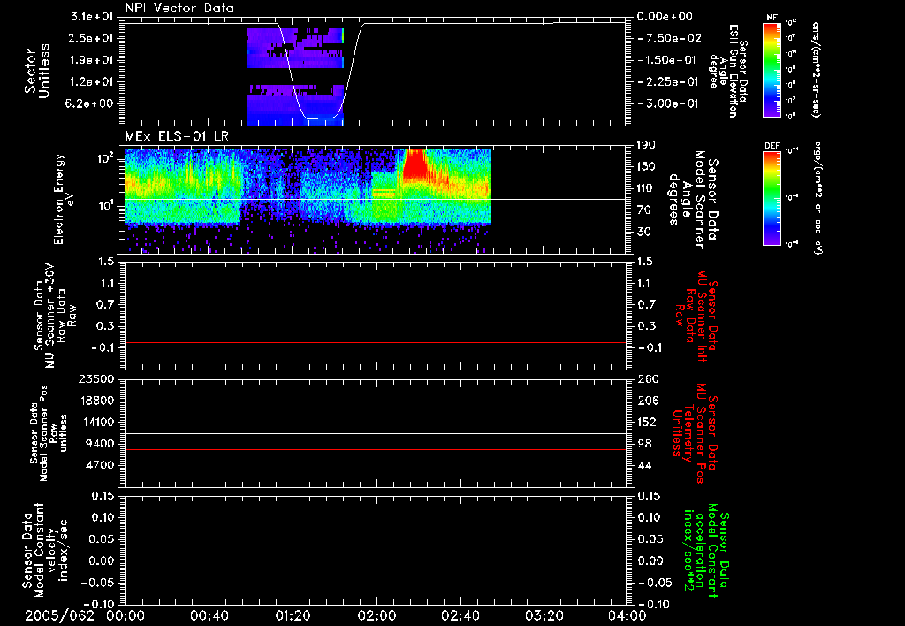
Task: Click the 02:40 time tick label
Action: [x=460, y=615]
